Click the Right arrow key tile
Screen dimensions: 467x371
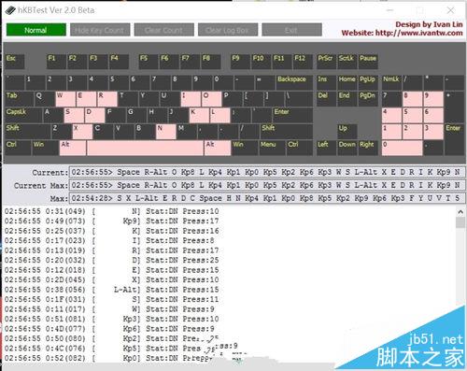(x=368, y=148)
